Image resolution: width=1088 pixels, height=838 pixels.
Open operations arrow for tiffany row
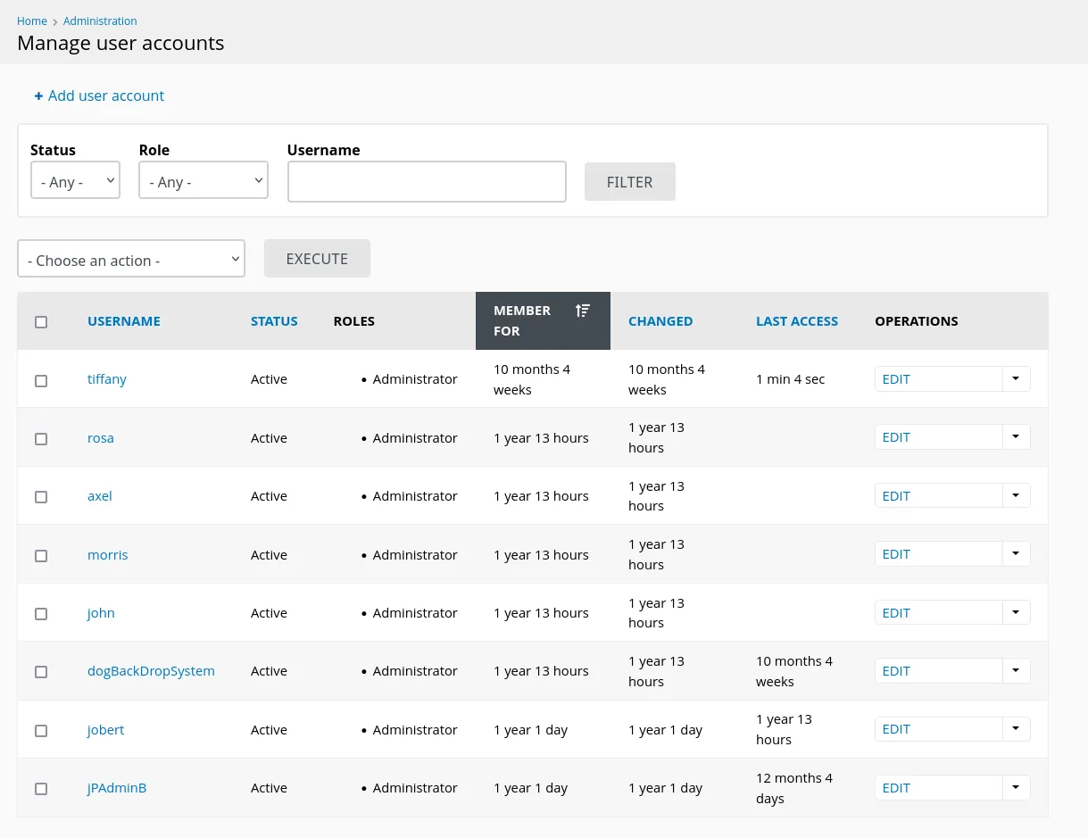click(x=1016, y=379)
